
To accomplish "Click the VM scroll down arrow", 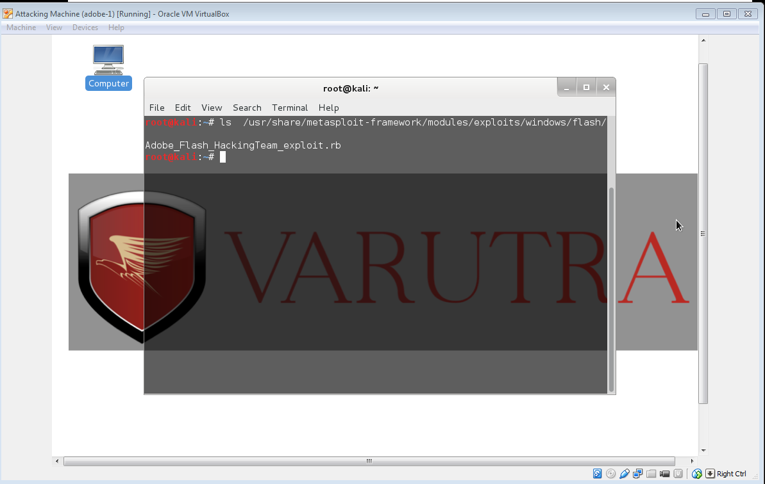I will click(x=703, y=451).
